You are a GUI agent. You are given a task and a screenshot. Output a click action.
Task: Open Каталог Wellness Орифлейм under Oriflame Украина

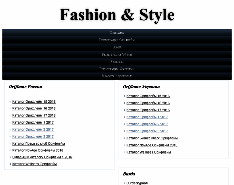(x=149, y=152)
